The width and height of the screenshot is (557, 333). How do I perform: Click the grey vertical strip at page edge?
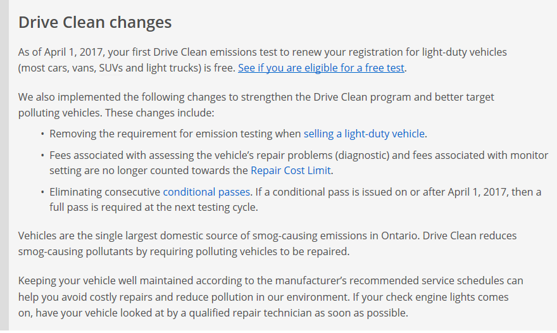[4, 166]
